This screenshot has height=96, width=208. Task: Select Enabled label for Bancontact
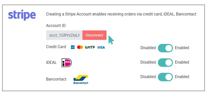pyautogui.click(x=182, y=77)
